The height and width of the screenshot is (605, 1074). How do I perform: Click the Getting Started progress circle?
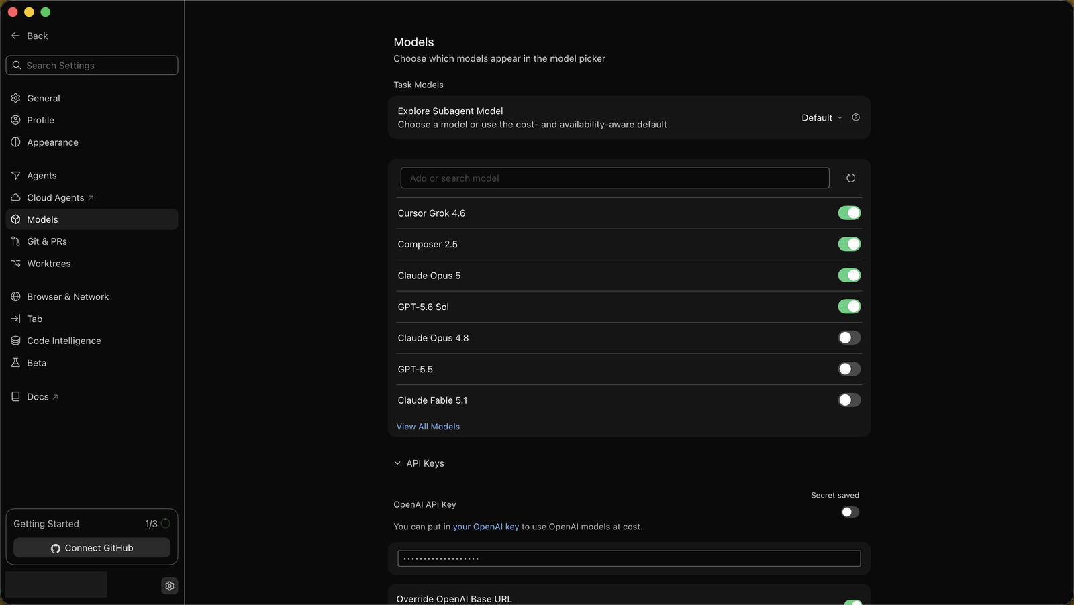pos(166,523)
